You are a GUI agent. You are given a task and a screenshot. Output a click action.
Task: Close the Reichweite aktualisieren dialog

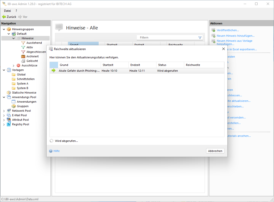(x=223, y=49)
